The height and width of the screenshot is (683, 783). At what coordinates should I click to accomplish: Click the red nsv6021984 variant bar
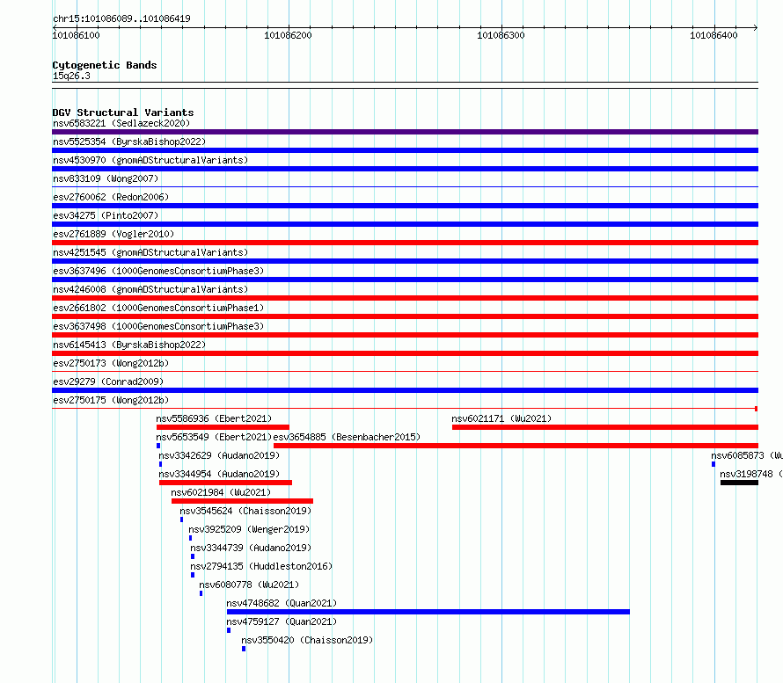coord(242,501)
